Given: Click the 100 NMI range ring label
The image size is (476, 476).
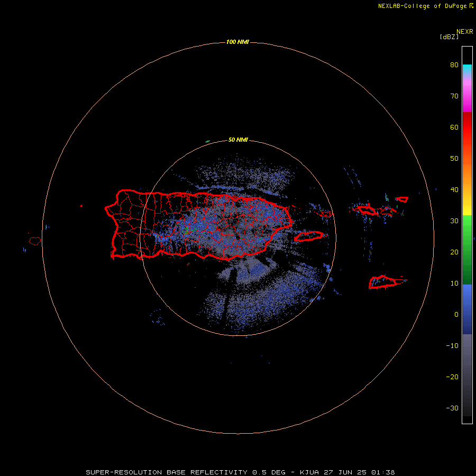Looking at the screenshot, I should pos(237,42).
